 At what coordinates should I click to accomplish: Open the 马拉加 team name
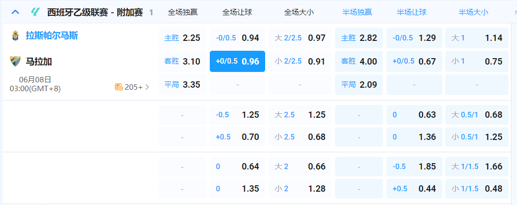point(39,62)
